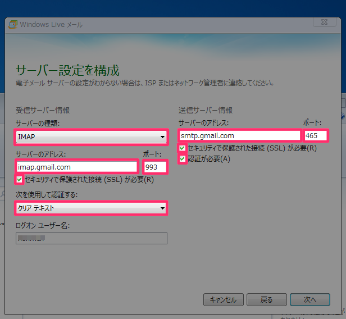Viewport: 346px width, 319px height.
Task: Click the 受信サーバー情報 section label
Action: 43,110
